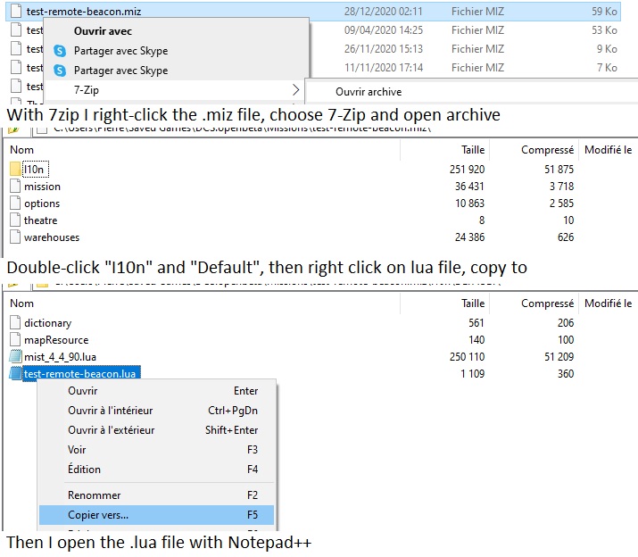Screen dimensions: 638x557
Task: Click the mapResource file icon
Action: [15, 339]
